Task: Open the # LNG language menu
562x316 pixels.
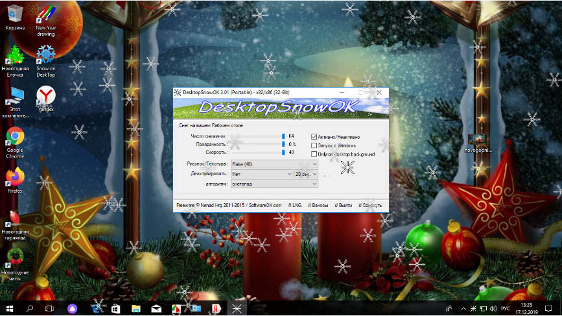Action: click(295, 205)
